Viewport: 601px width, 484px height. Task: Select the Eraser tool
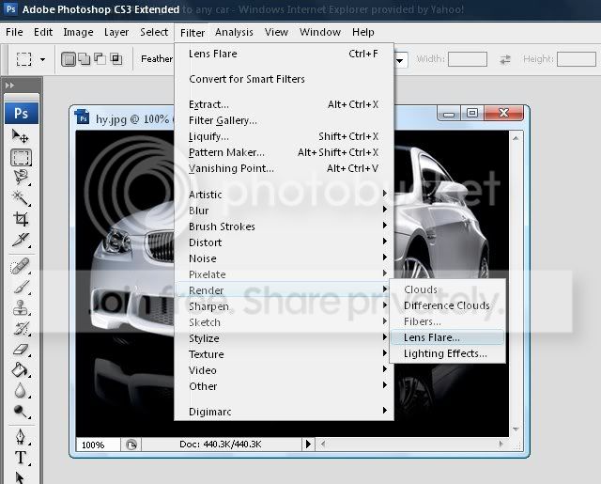(21, 350)
